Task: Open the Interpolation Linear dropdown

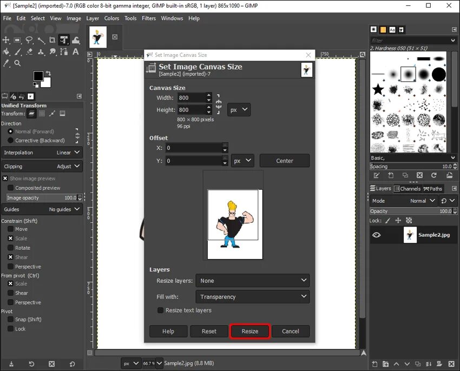Action: tap(42, 153)
